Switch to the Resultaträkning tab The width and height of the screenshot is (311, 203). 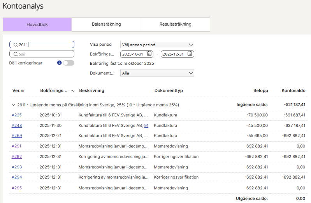click(x=175, y=24)
